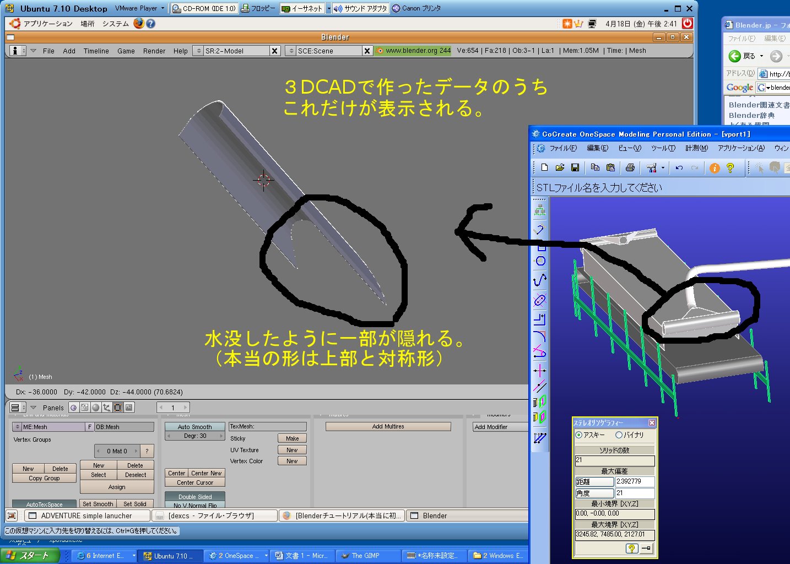Click the yellow Help question icon in OneSpace
Viewport: 790px width, 564px height.
(730, 168)
